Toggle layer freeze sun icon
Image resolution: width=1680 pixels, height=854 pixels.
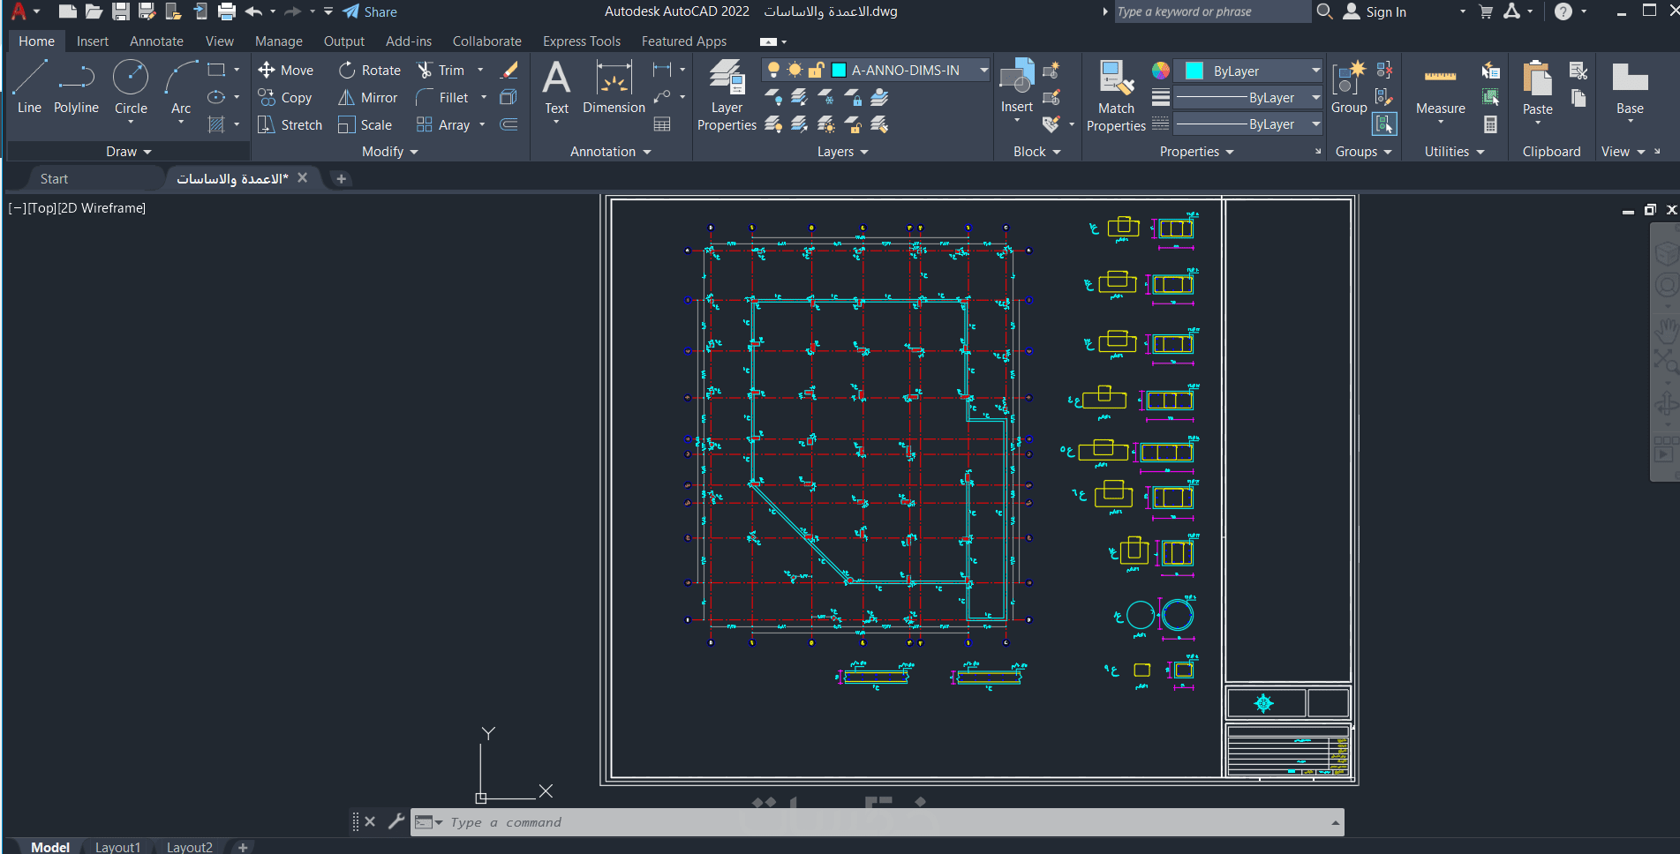[x=795, y=70]
